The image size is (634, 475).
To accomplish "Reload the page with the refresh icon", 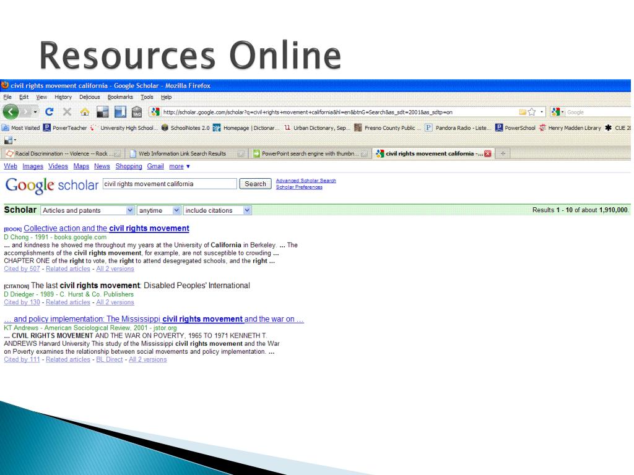I will [50, 112].
